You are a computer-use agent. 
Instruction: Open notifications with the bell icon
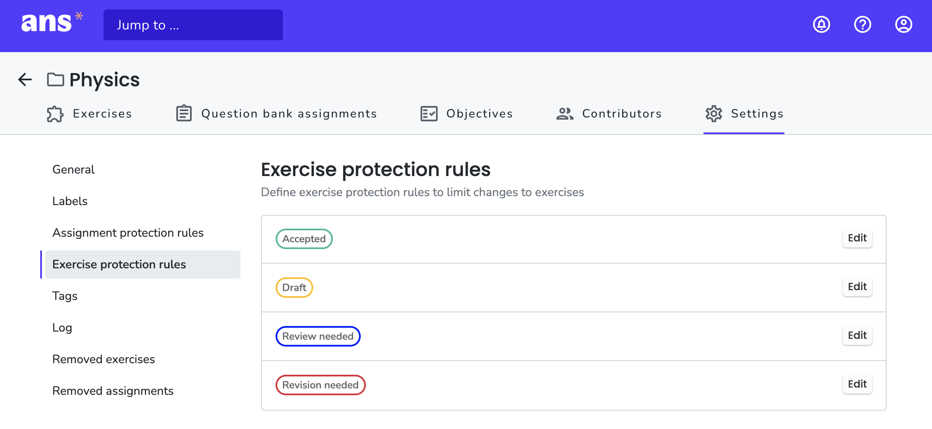coord(821,24)
